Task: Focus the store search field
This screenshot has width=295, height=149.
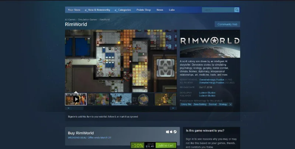Action: [218, 10]
